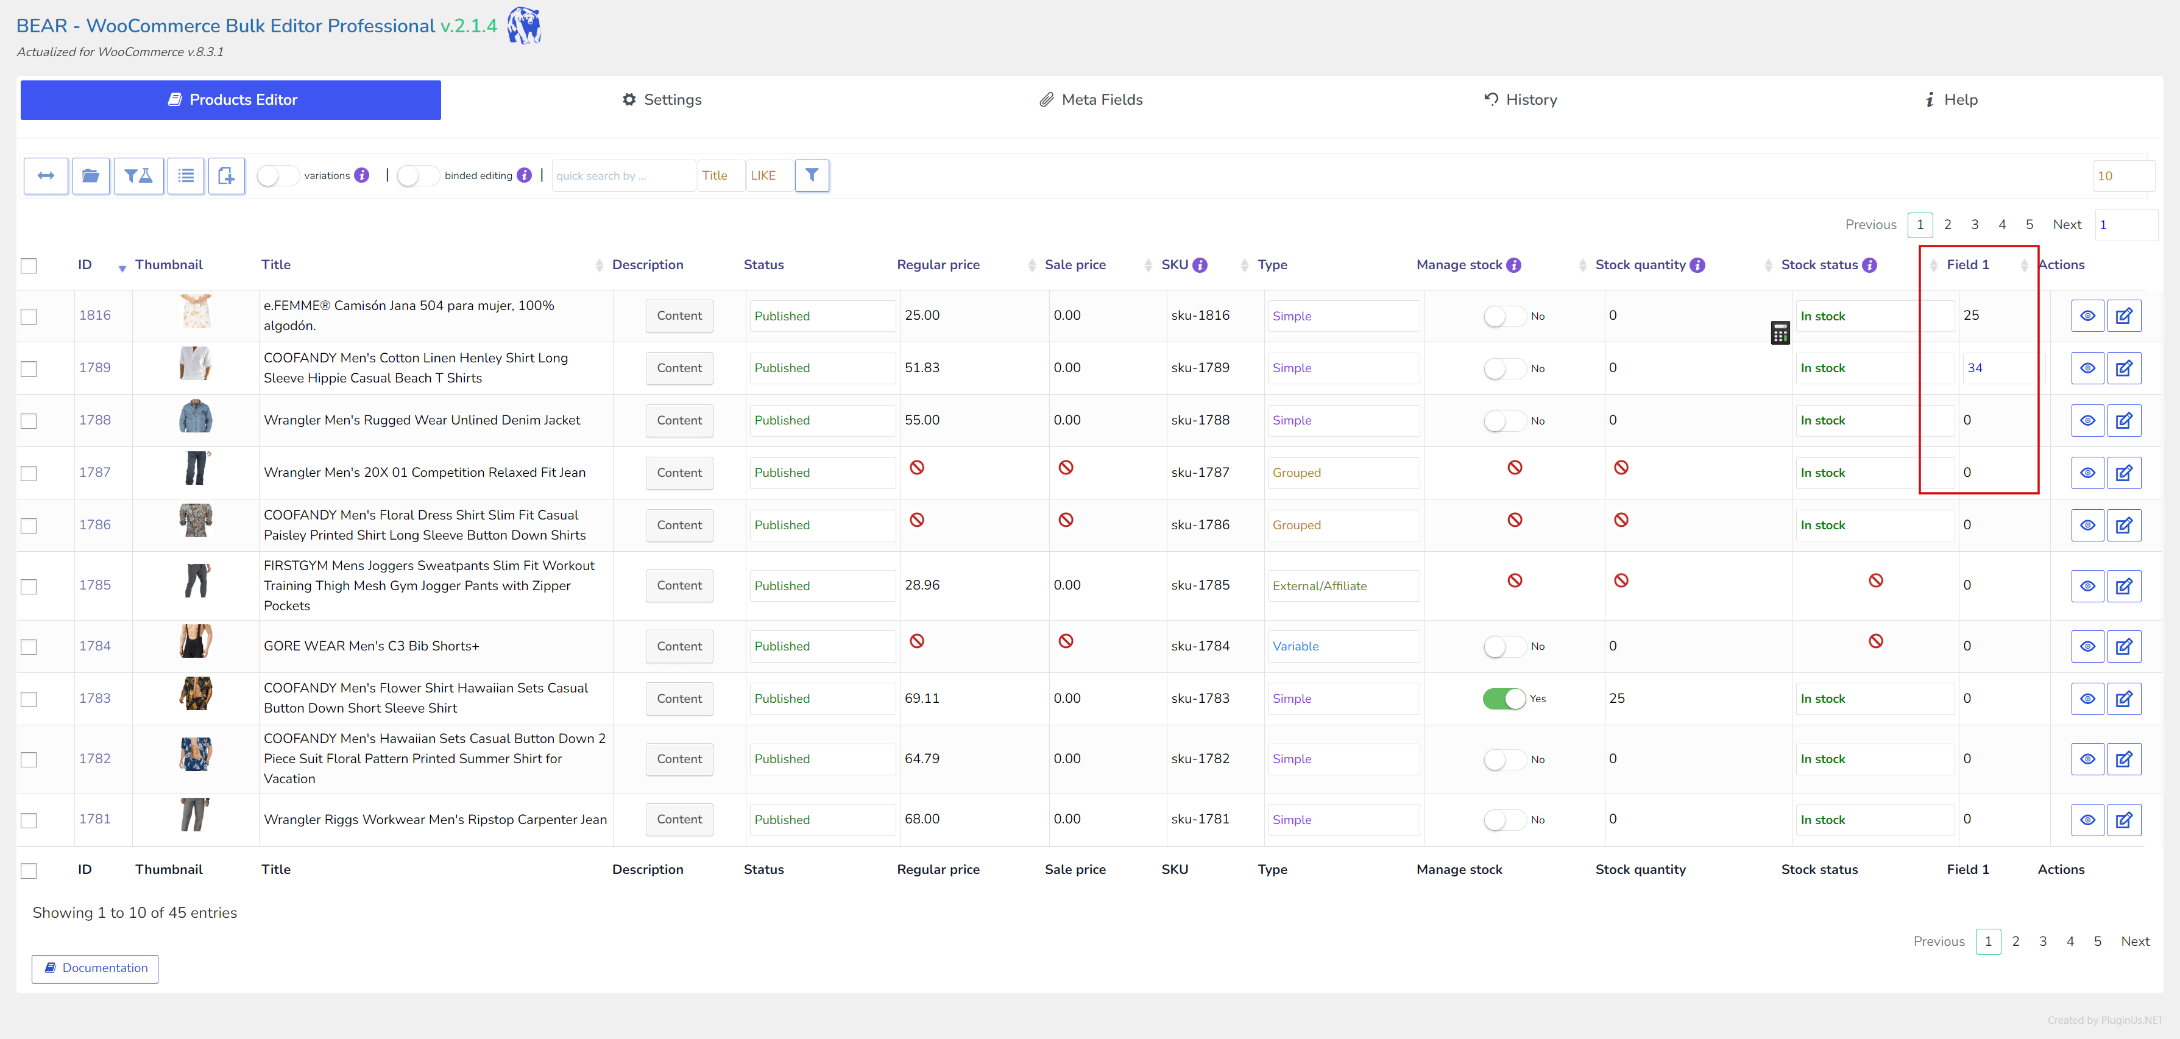Select the checkbox for product 1816
Screen dimensions: 2180x1039
click(x=29, y=317)
